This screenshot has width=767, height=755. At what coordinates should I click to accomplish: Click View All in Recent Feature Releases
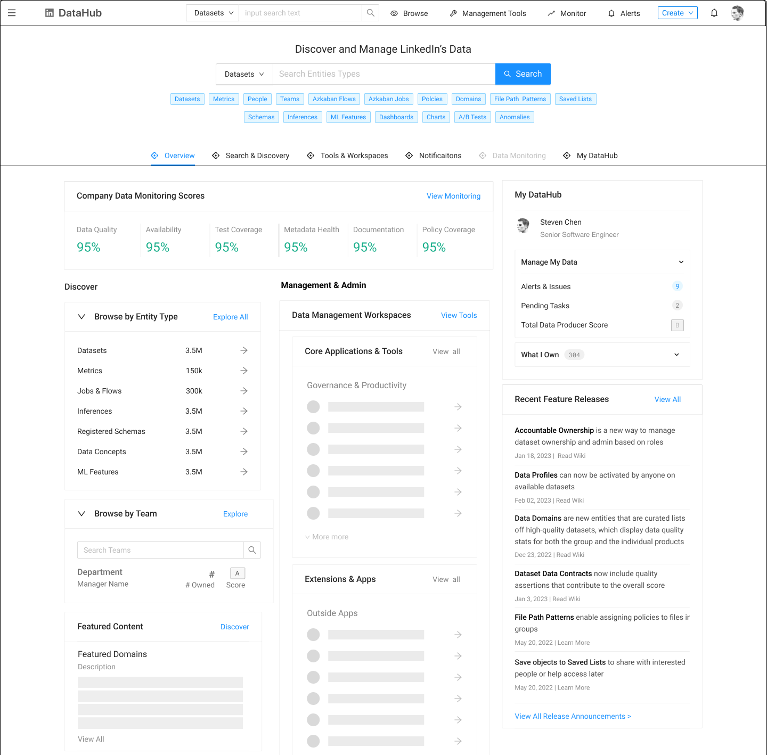click(x=667, y=399)
